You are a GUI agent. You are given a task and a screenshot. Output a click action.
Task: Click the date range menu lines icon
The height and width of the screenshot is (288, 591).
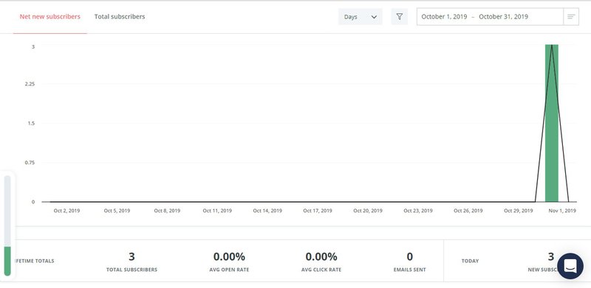point(571,17)
